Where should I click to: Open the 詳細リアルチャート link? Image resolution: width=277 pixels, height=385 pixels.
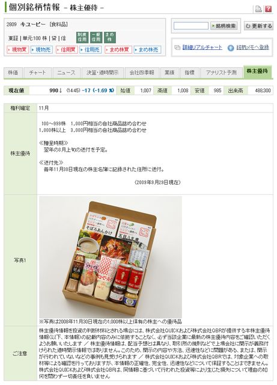tap(202, 48)
